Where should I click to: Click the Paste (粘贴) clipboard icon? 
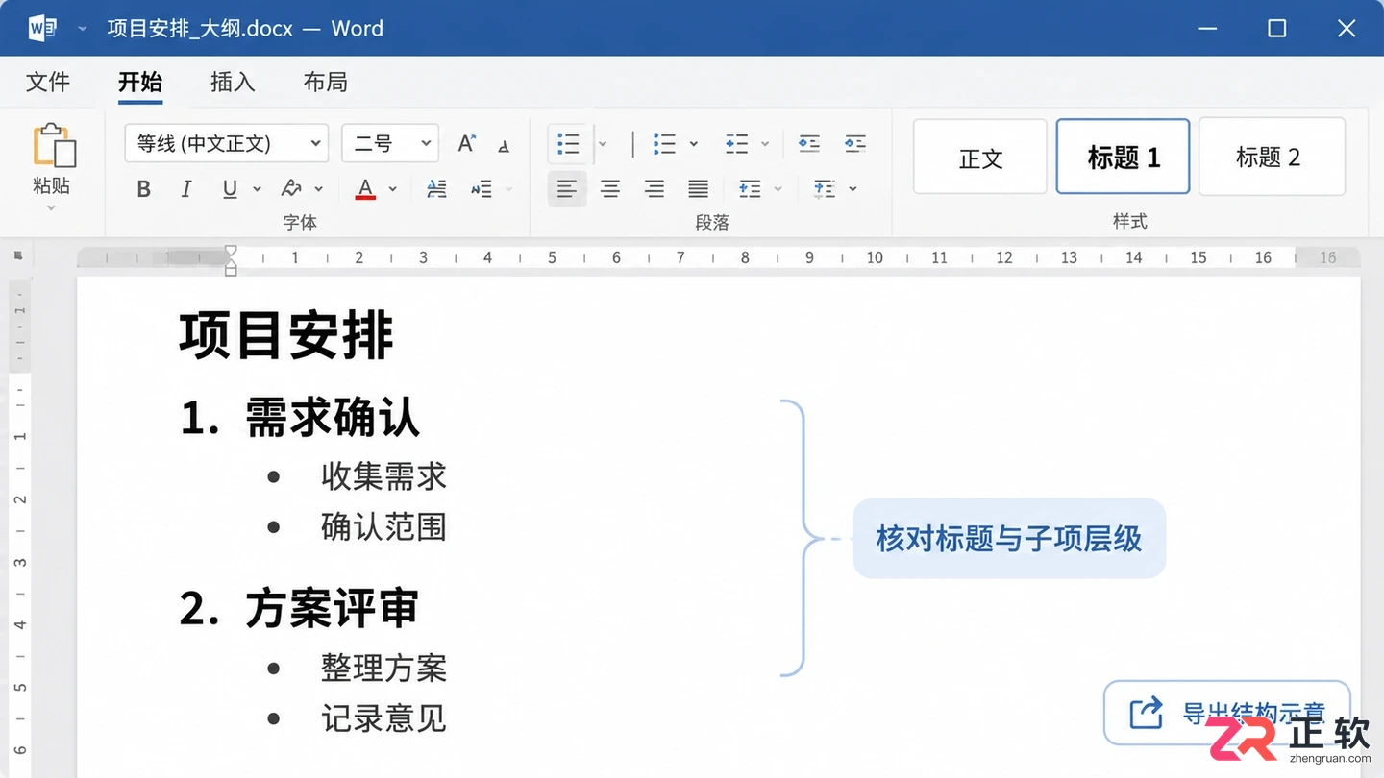(54, 146)
